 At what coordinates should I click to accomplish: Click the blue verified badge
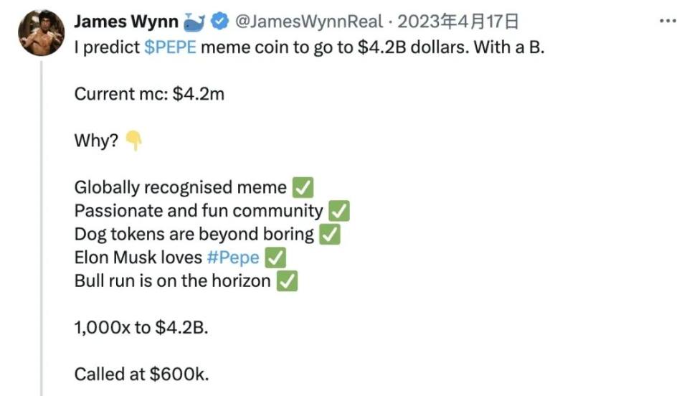coord(219,22)
